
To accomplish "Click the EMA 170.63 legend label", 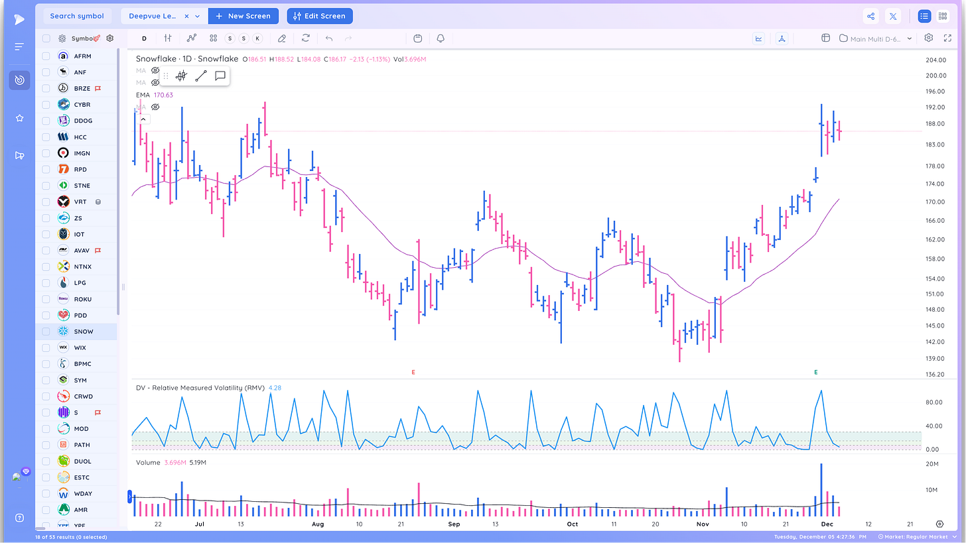I will coord(155,95).
